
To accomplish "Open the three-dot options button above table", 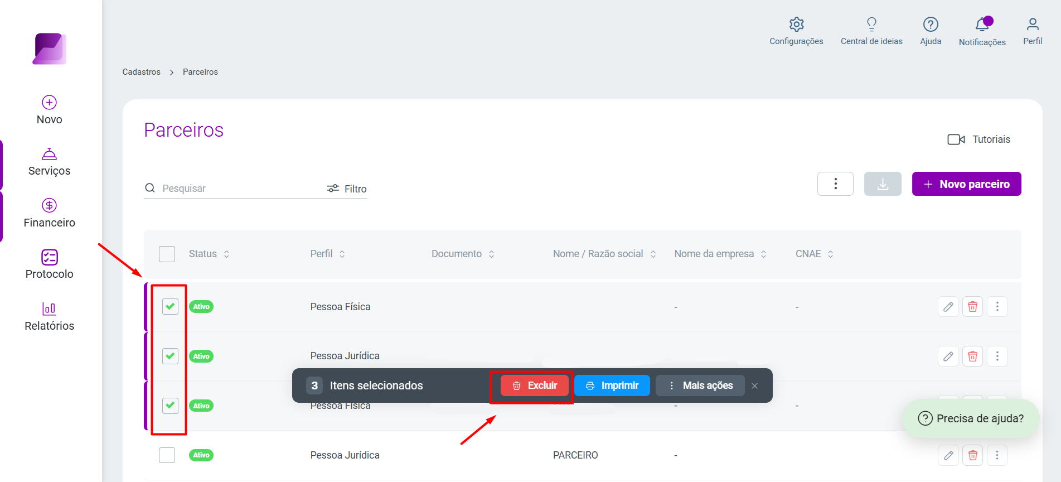I will 835,184.
